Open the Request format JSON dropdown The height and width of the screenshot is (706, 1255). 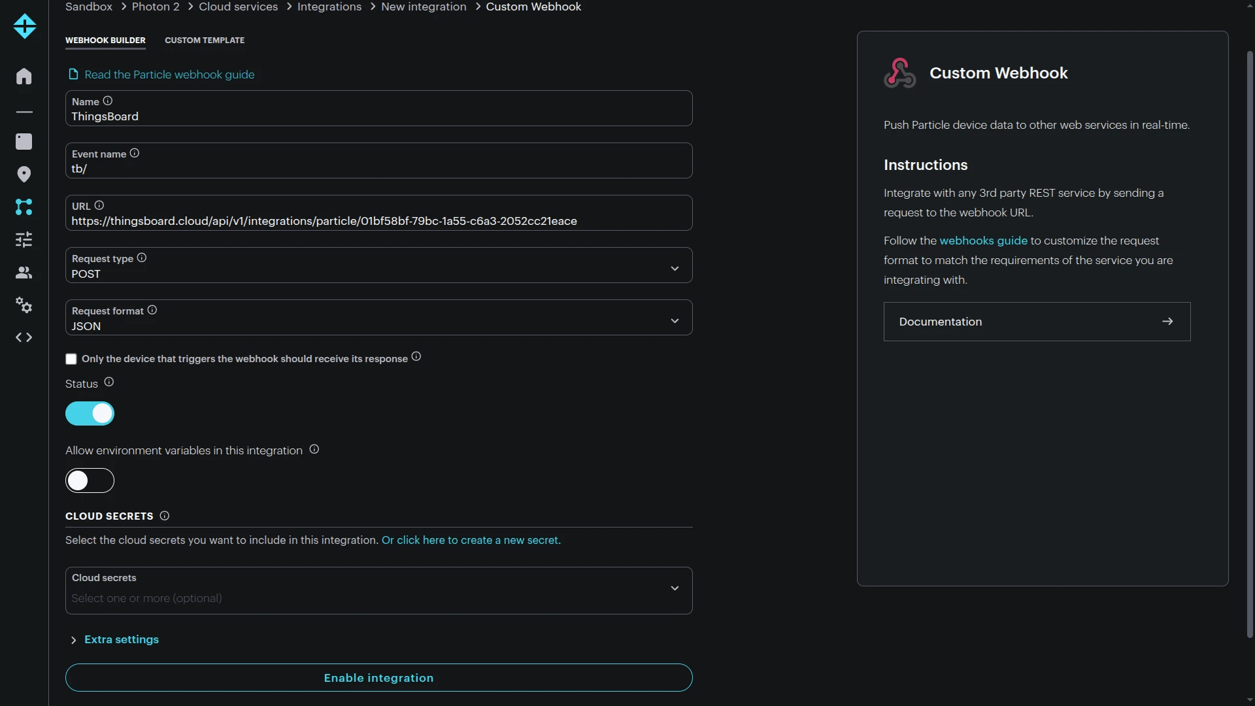click(379, 318)
